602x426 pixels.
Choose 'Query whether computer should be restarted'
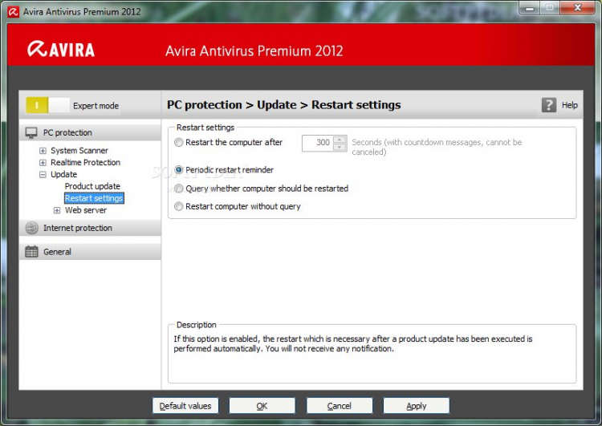point(178,189)
